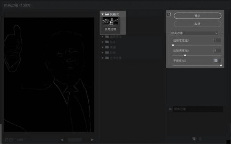Expand the 画笔描边 filter folder
Image resolution: width=231 pixels, height=144 pixels.
pyautogui.click(x=103, y=37)
